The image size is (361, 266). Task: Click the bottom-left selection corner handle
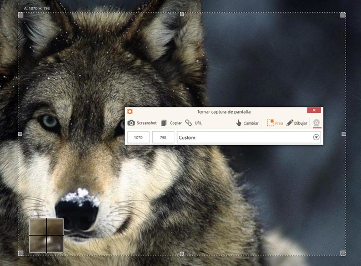21,253
